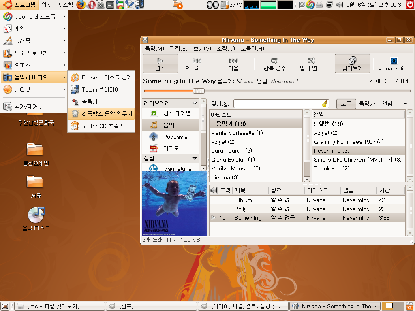Viewport: 415px width, 311px height.
Task: Select the Polly track row
Action: coord(307,209)
